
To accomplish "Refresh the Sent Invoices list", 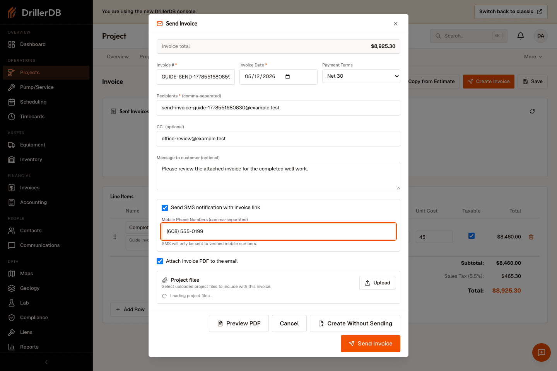I will pos(532,111).
